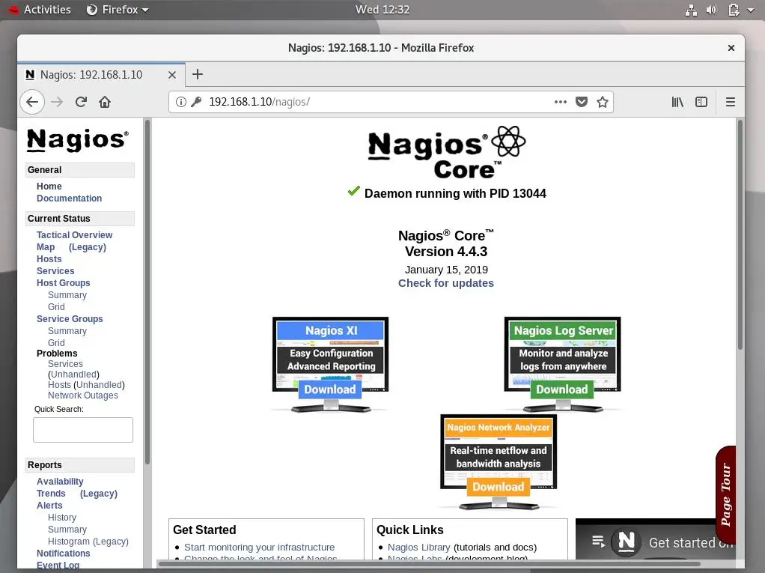Viewport: 765px width, 573px height.
Task: Click the saved login key icon
Action: [196, 102]
